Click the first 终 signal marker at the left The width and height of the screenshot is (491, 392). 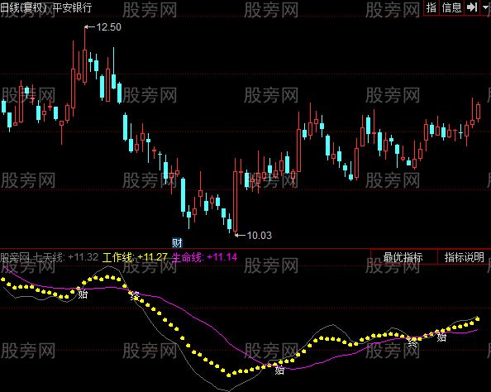[x=136, y=295]
